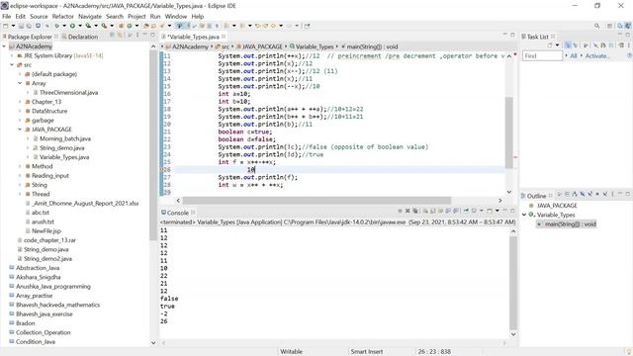Collapse the JAVA_PACKAGE node

pyautogui.click(x=20, y=130)
